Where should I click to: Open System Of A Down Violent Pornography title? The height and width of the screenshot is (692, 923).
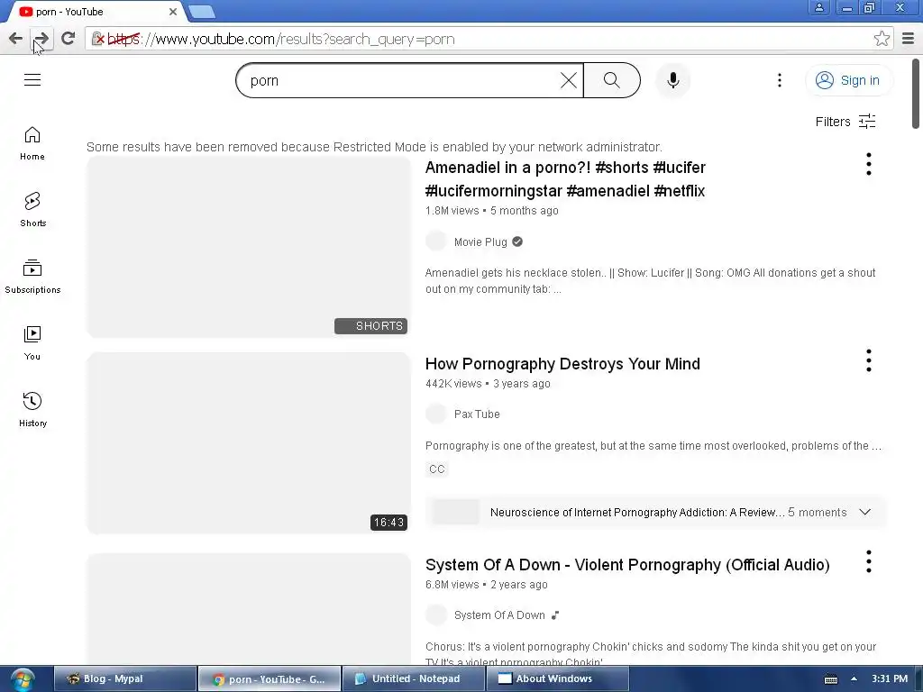(x=627, y=565)
